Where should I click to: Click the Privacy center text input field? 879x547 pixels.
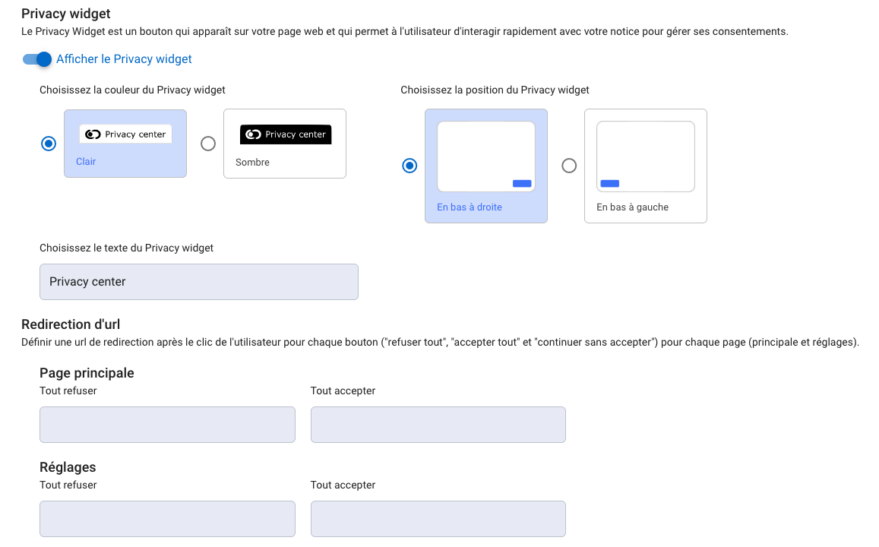click(198, 281)
